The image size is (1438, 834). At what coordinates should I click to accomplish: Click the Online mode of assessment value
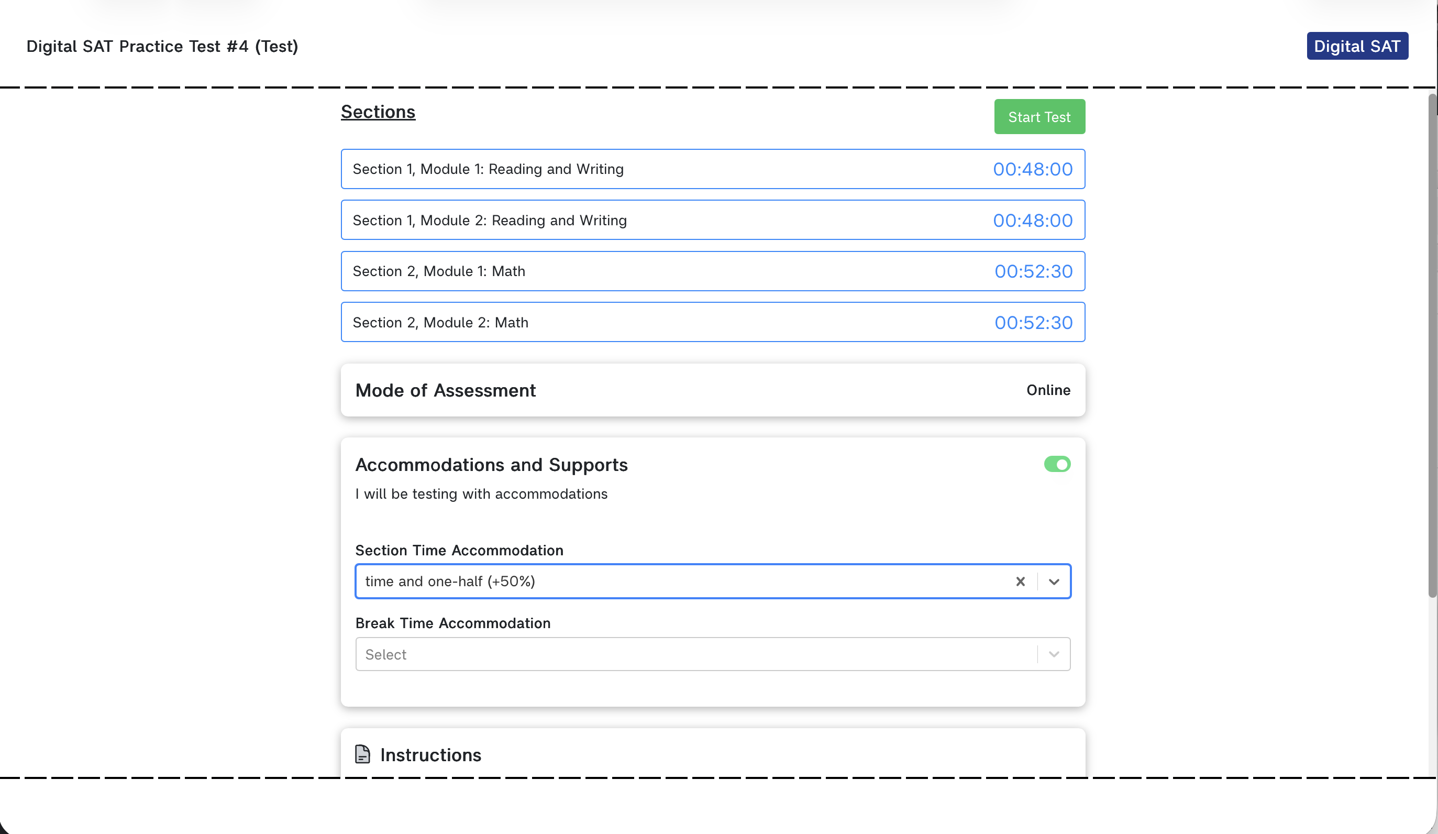(1048, 390)
